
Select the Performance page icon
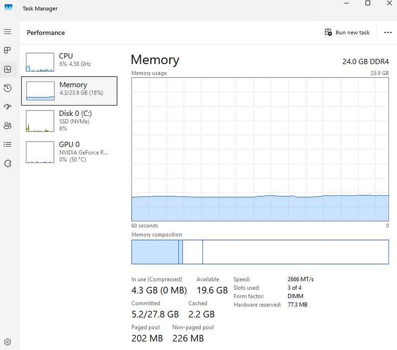(7, 69)
